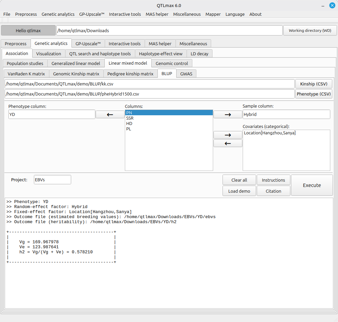338x322 pixels.
Task: Select SSR in the Columns list
Action: tap(130, 118)
